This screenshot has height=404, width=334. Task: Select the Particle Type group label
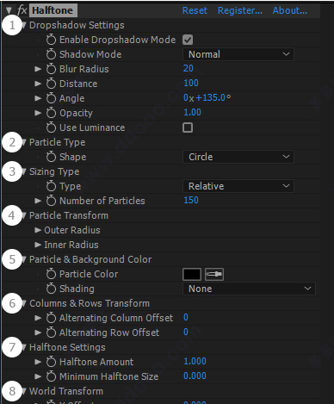point(58,142)
